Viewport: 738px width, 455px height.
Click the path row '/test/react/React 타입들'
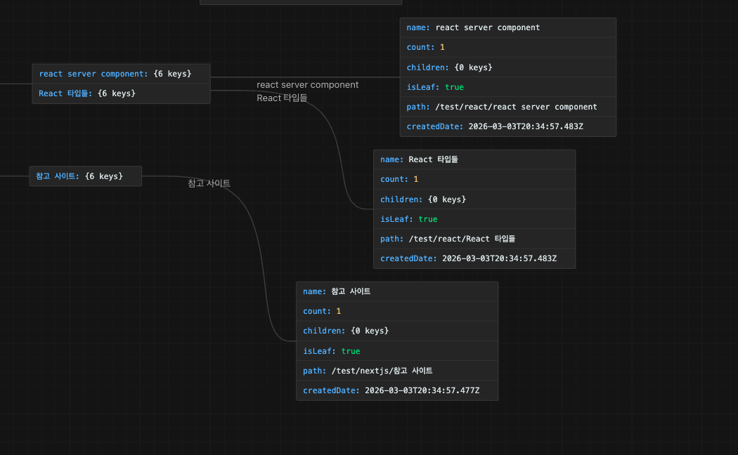(x=474, y=239)
